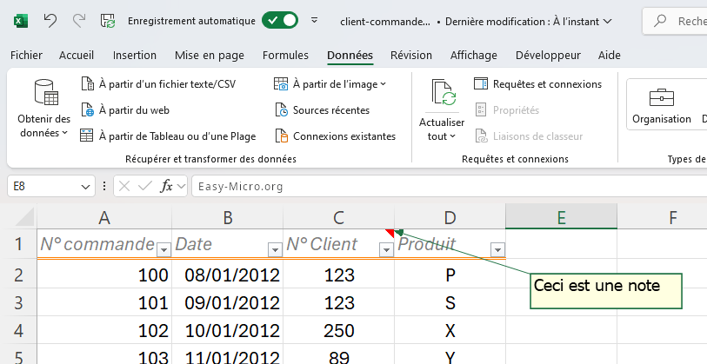Open the N° commande filter dropdown
The height and width of the screenshot is (364, 707).
[x=163, y=249]
